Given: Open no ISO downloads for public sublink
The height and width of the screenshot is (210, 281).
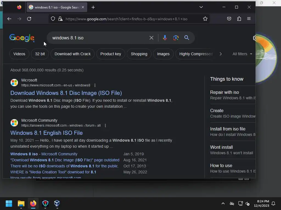Looking at the screenshot, I should pyautogui.click(x=64, y=166).
